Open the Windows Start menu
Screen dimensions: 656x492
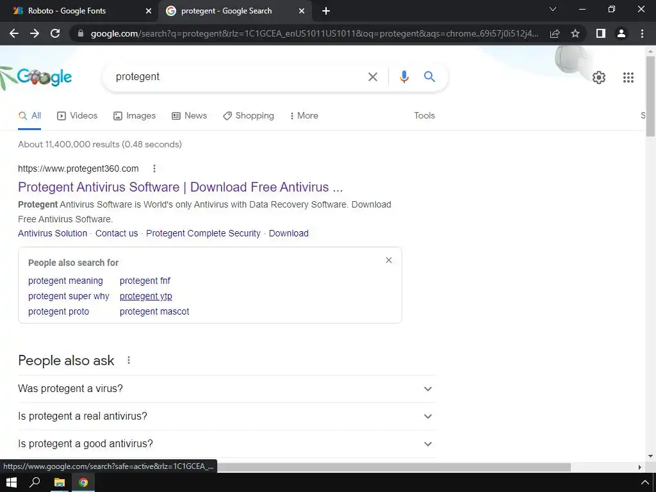(x=12, y=482)
